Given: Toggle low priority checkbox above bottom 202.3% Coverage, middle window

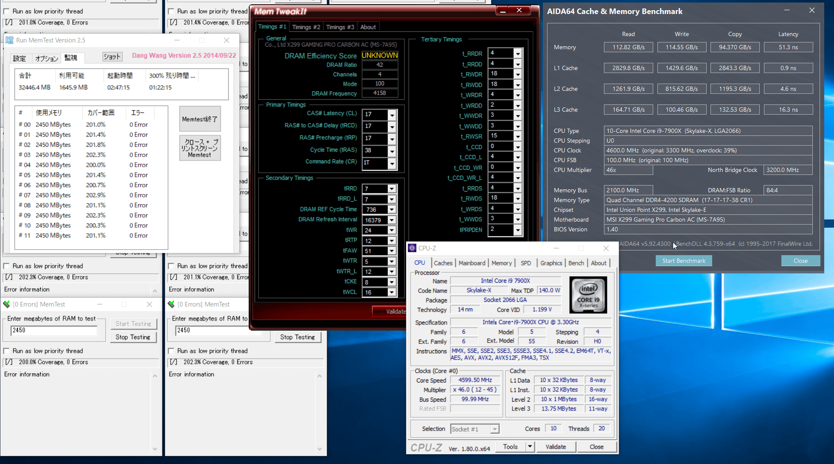Looking at the screenshot, I should point(171,351).
